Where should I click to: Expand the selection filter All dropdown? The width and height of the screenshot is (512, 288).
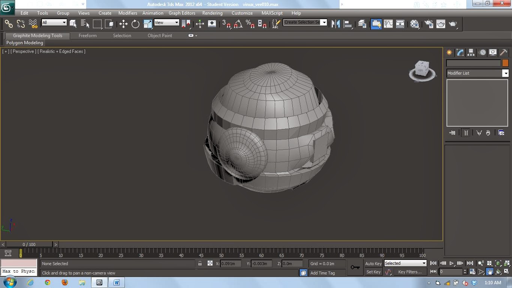(54, 22)
